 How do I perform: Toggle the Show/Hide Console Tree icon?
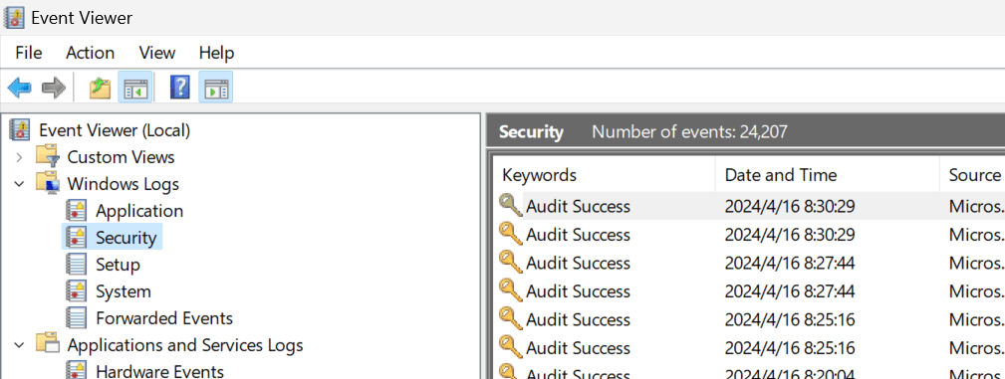coord(135,88)
